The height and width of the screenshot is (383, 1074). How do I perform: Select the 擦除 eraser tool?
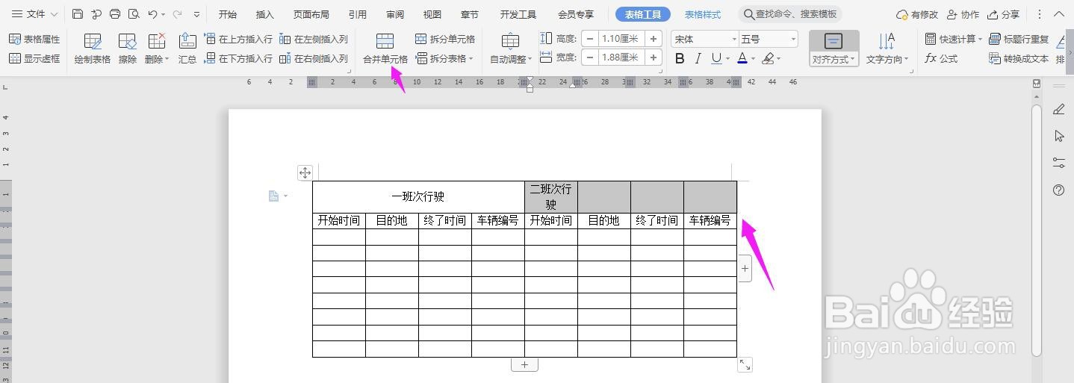tap(128, 49)
